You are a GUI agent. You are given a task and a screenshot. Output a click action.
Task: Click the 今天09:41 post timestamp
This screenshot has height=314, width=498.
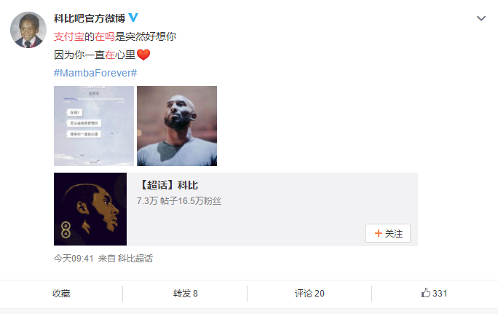74,259
